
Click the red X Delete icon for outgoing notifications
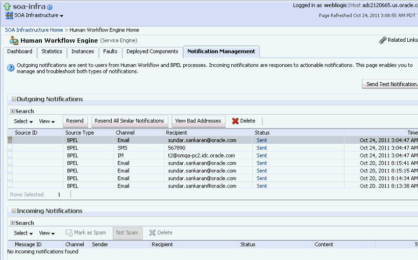(x=235, y=121)
